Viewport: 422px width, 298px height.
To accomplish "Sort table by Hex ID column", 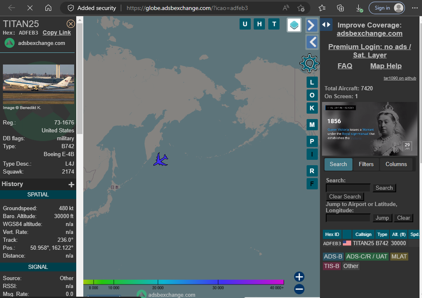I will coord(332,234).
